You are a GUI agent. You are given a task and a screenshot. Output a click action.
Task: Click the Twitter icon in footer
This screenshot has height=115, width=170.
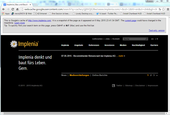(113, 86)
